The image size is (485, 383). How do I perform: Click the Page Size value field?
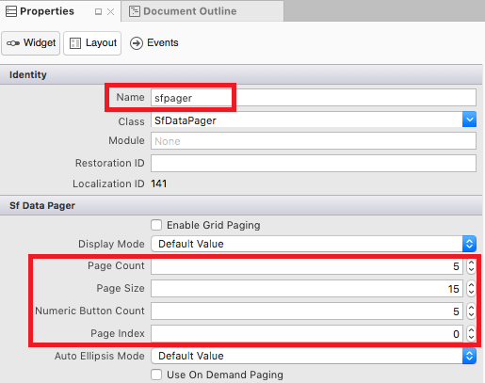pos(307,289)
